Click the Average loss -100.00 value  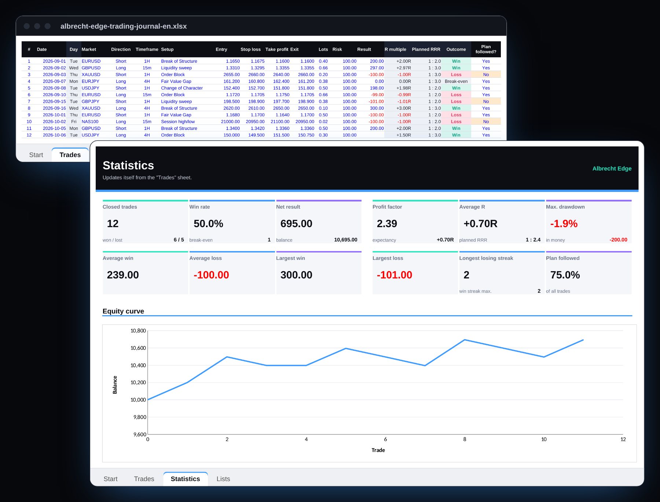(211, 275)
